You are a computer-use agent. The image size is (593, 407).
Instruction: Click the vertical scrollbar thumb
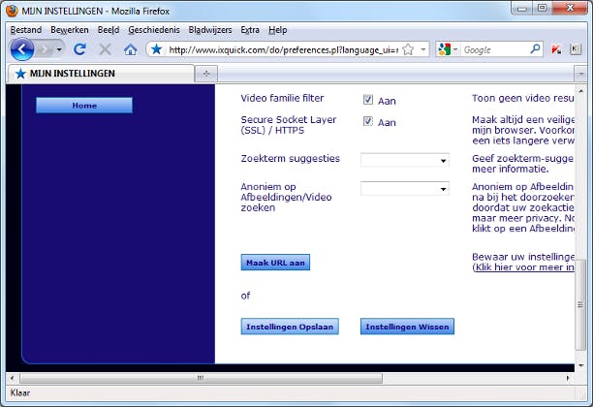(579, 305)
